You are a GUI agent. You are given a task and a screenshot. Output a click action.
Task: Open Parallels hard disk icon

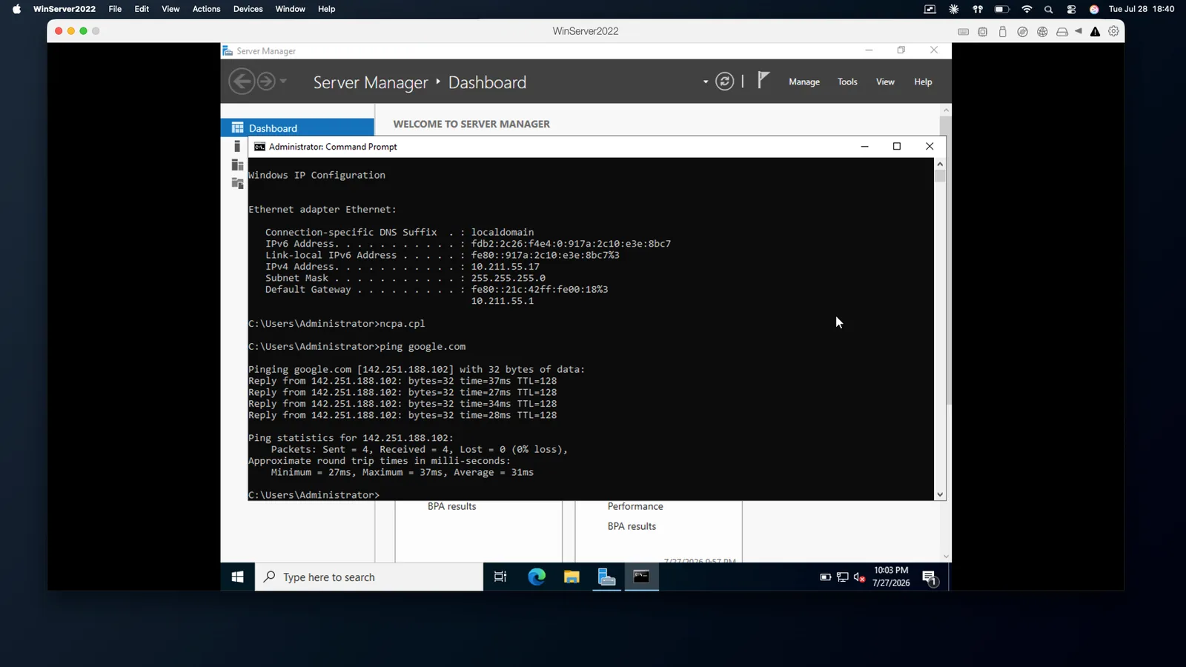pos(1062,31)
